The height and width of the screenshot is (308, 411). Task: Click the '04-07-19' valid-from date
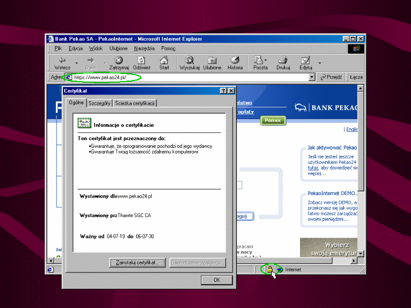[x=116, y=236]
